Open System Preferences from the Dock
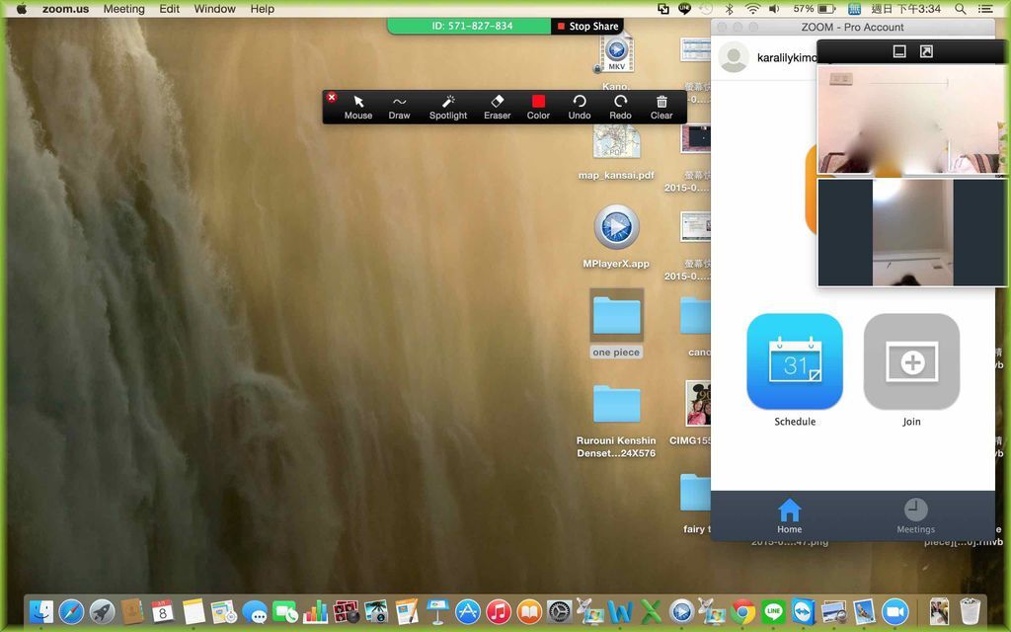 559,611
